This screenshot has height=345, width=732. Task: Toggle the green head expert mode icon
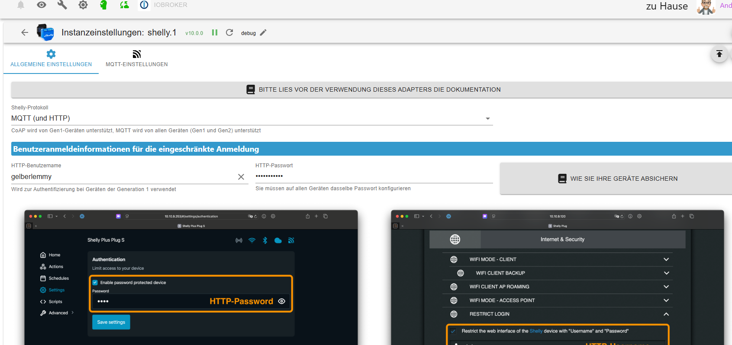pyautogui.click(x=103, y=5)
